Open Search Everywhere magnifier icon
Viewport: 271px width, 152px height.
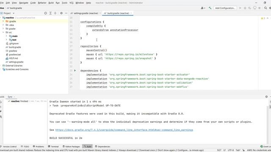265,8
